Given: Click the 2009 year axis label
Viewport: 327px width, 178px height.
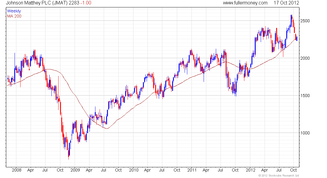Looking at the screenshot, I should (75, 170).
